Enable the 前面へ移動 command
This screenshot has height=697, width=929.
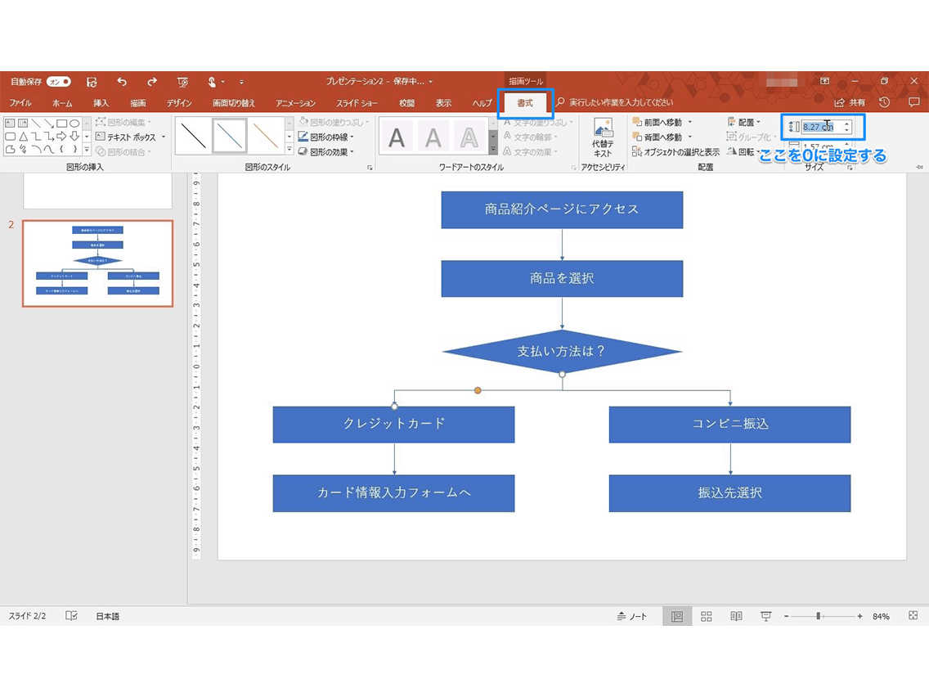661,121
